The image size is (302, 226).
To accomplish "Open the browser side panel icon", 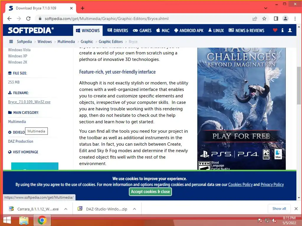I will [x=276, y=19].
